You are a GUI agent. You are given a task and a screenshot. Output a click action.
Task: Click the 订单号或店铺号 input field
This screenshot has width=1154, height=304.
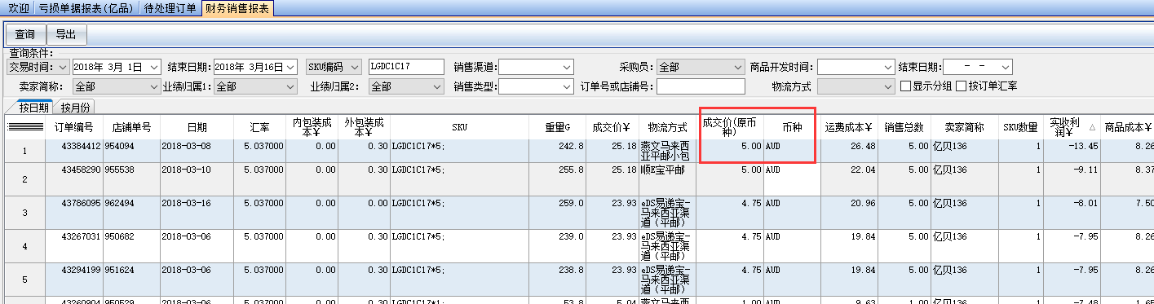coord(701,86)
